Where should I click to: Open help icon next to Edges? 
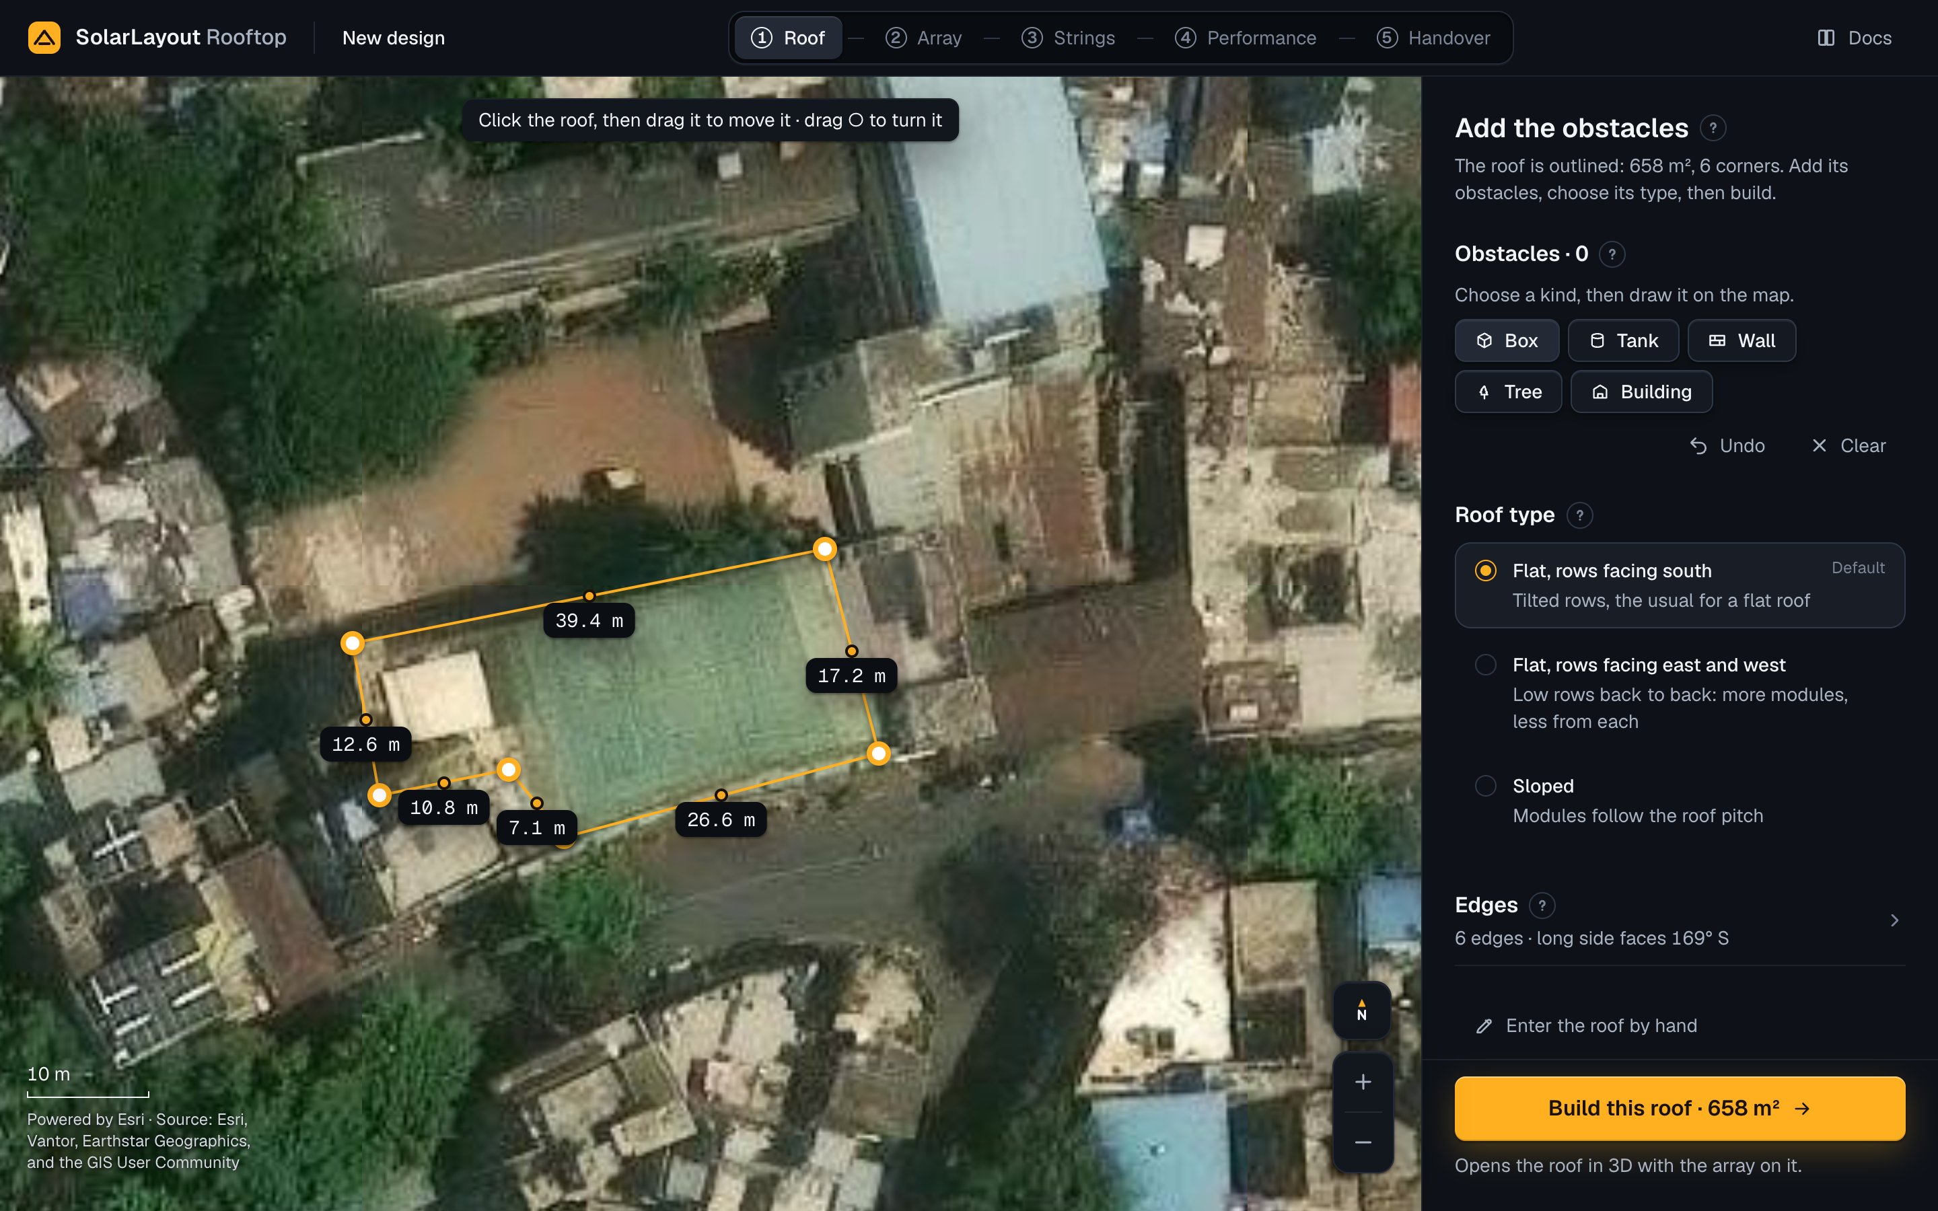click(1542, 905)
